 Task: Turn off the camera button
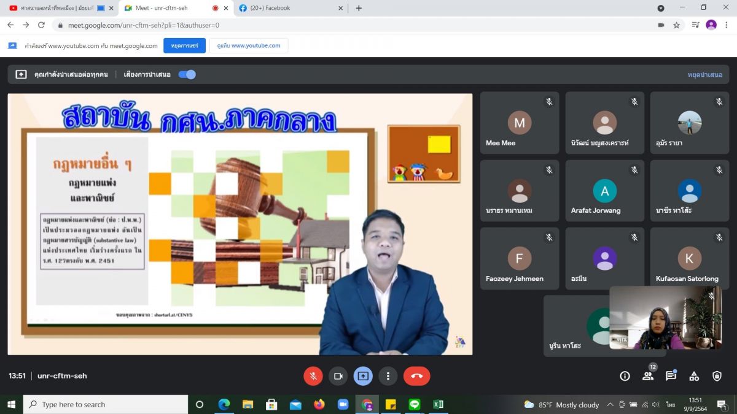point(338,376)
